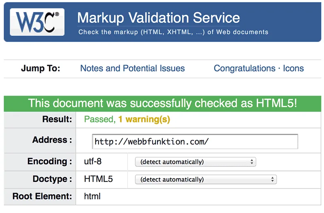Open Notes and Potential Issues link
The height and width of the screenshot is (213, 324).
click(x=132, y=68)
